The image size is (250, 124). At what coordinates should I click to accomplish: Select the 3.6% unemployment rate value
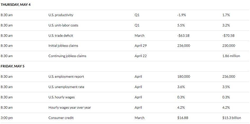point(181,87)
